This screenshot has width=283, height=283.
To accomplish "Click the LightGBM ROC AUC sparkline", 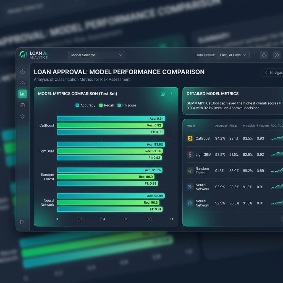I will [277, 154].
